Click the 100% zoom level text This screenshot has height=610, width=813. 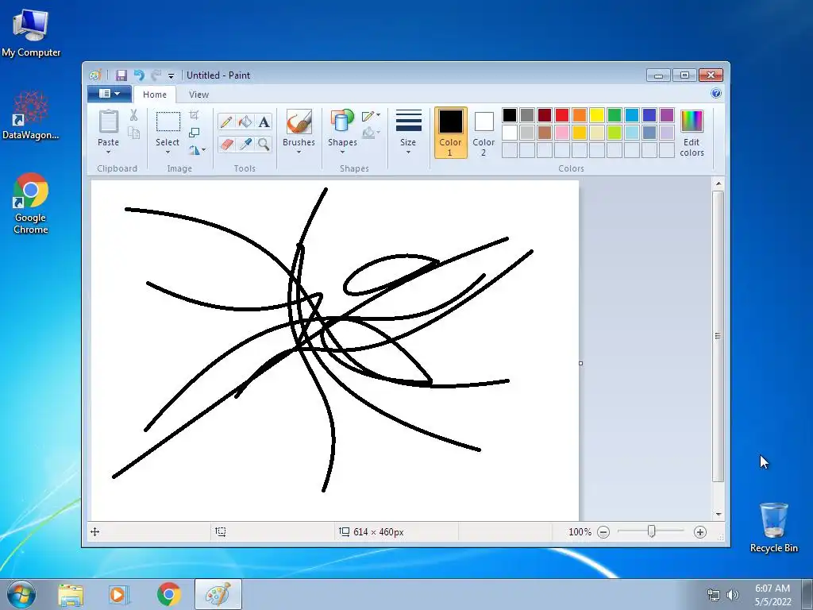(x=580, y=531)
